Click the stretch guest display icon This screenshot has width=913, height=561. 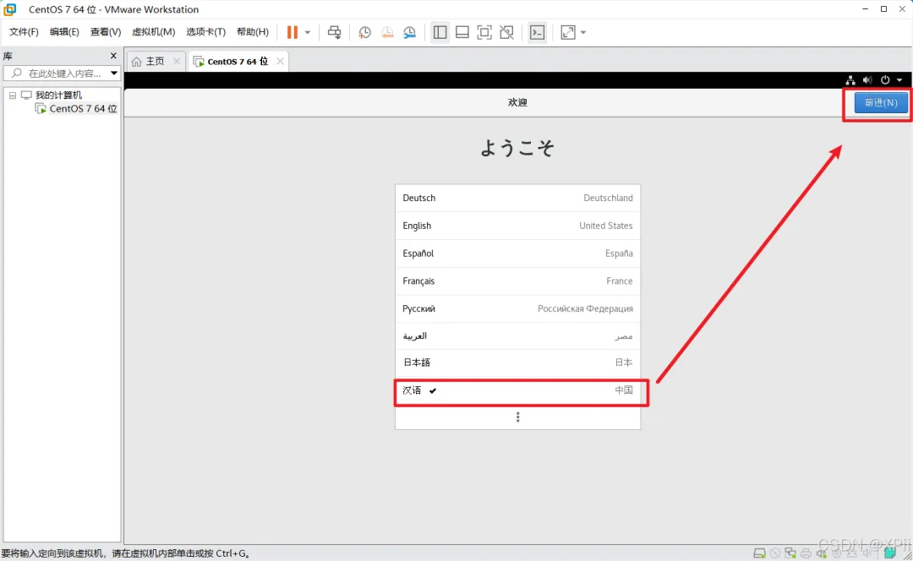568,32
